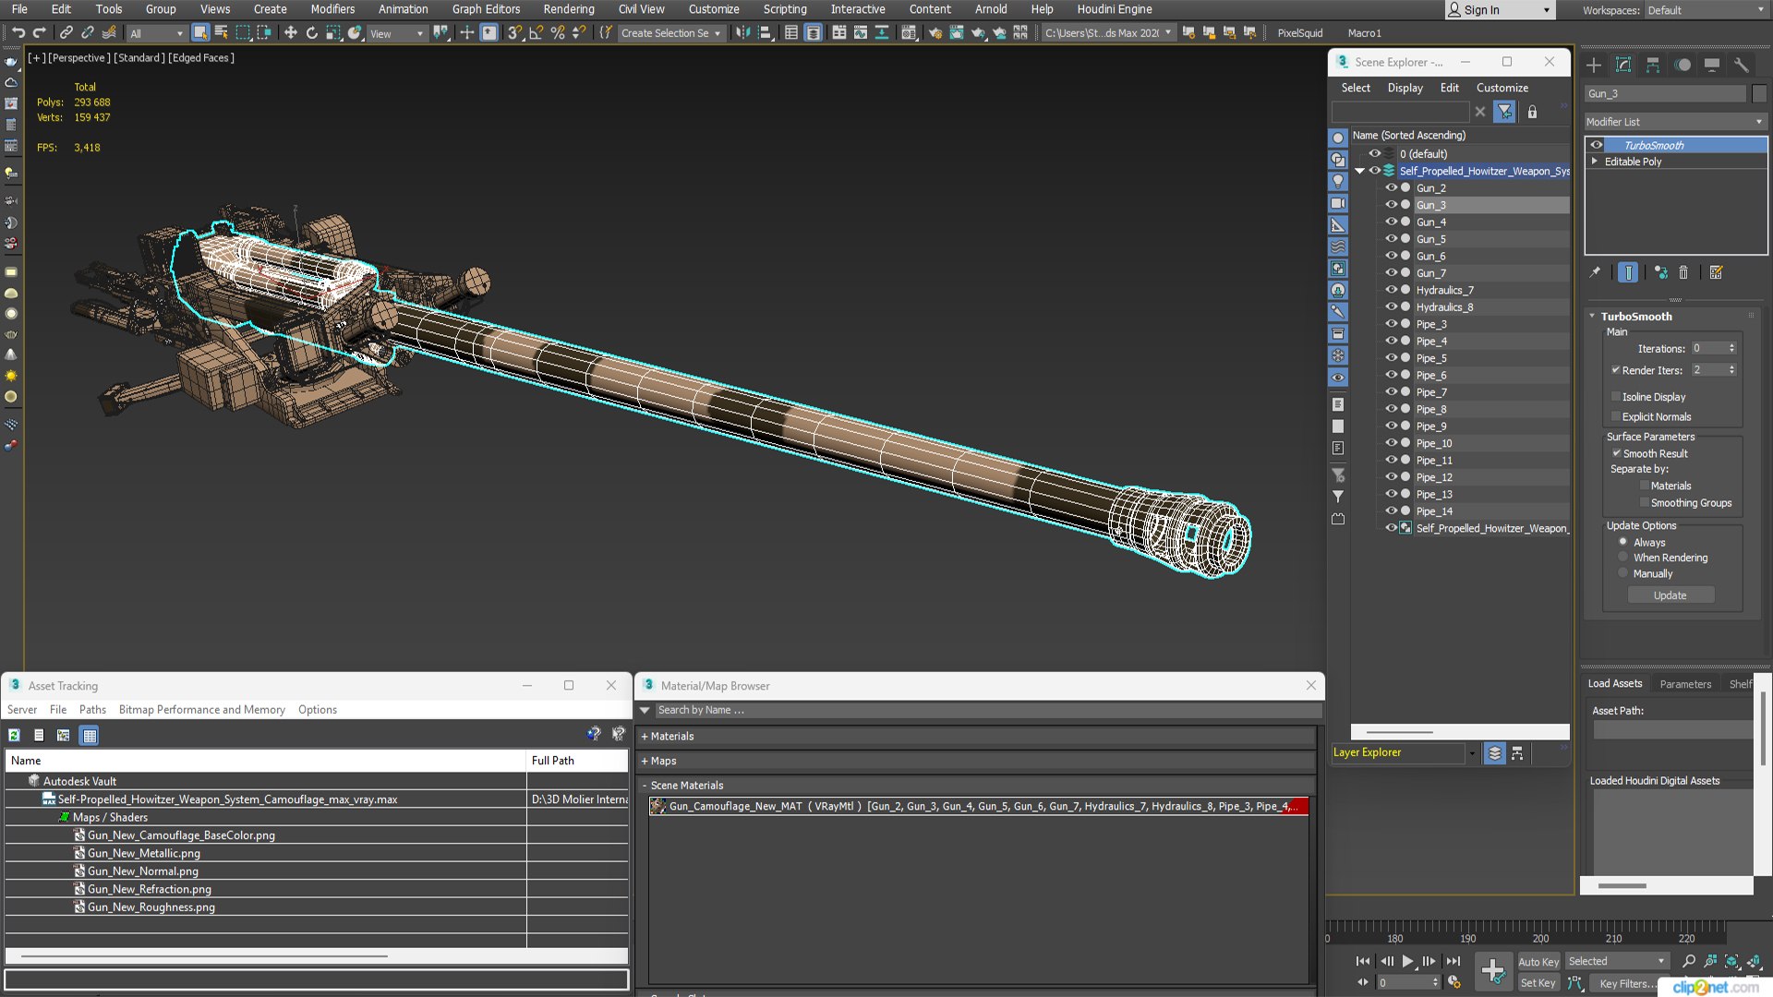The height and width of the screenshot is (997, 1773).
Task: Open the Graph Editors menu
Action: point(486,9)
